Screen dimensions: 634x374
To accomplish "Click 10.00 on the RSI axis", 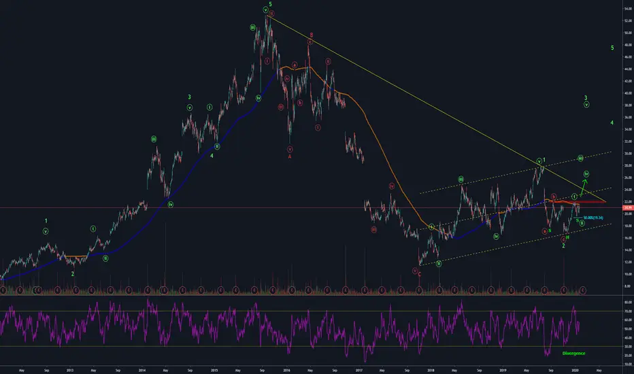I will coord(628,364).
